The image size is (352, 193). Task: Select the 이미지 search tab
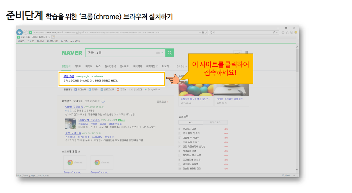coord(78,66)
